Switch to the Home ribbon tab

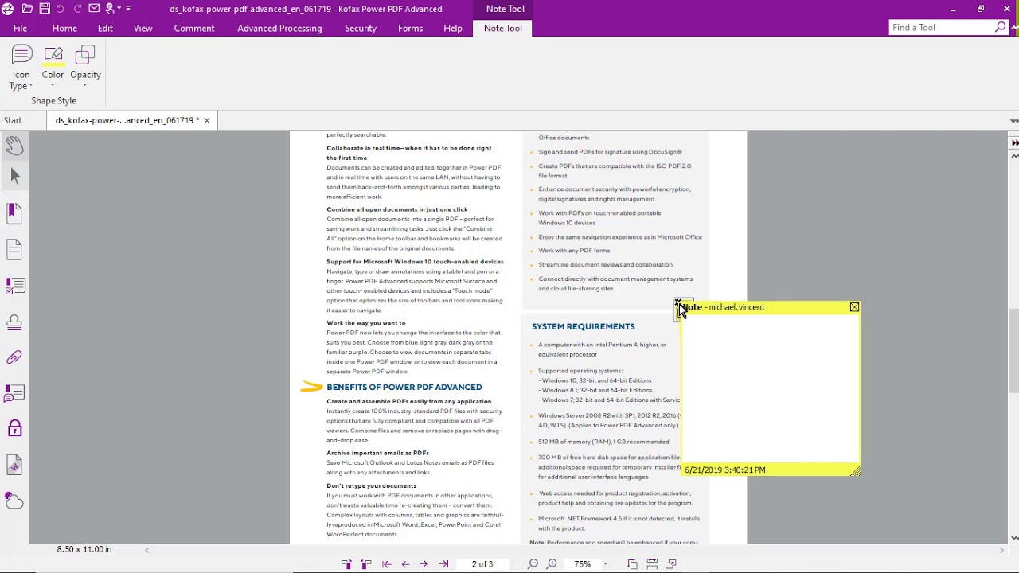click(x=64, y=28)
